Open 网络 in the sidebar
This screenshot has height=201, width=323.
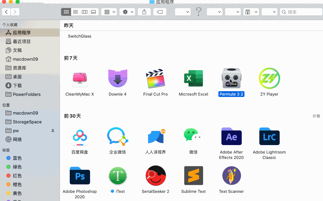[x=30, y=140]
